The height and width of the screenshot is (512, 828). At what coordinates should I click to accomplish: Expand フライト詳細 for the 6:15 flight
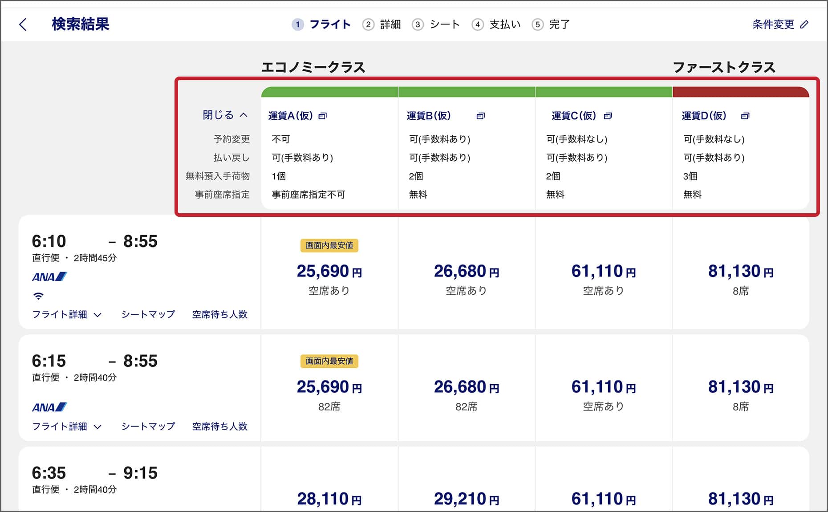pos(67,427)
